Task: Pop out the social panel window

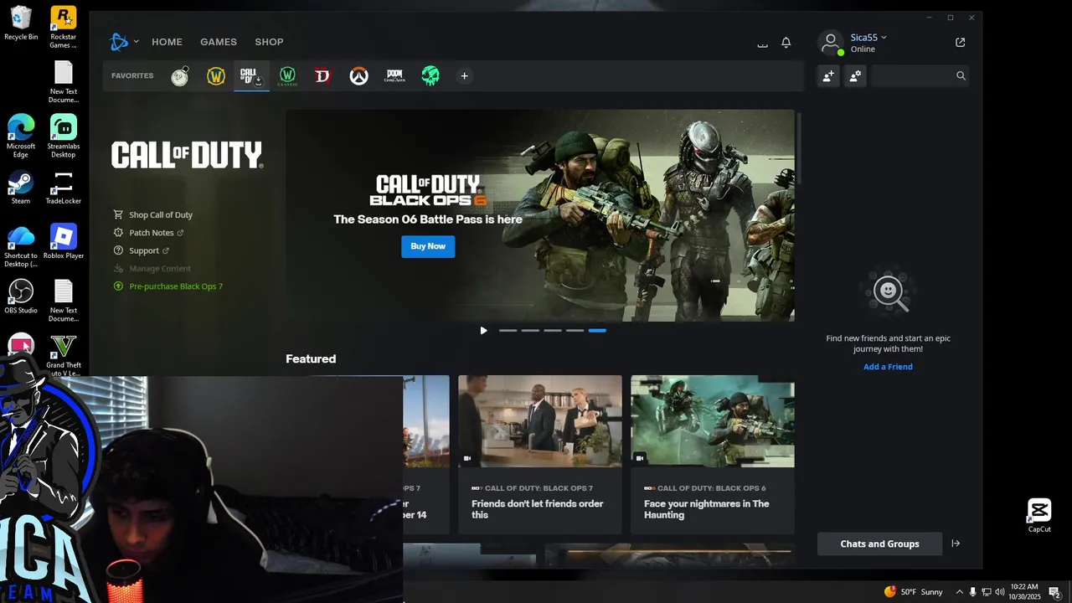Action: pyautogui.click(x=961, y=43)
